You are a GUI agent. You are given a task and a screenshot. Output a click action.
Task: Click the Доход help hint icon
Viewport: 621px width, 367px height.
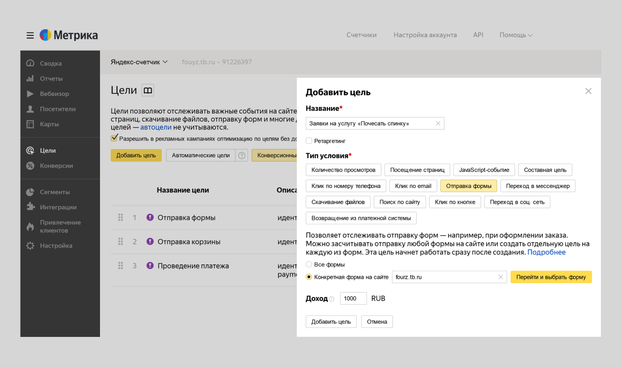pos(332,299)
